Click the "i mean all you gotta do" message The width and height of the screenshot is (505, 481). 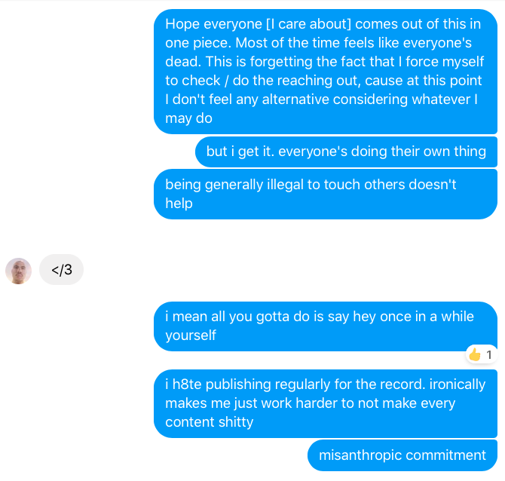tap(325, 326)
